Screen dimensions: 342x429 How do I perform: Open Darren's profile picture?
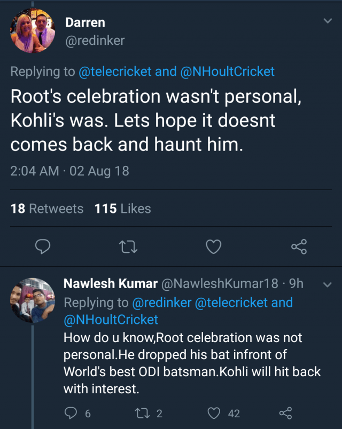[33, 32]
